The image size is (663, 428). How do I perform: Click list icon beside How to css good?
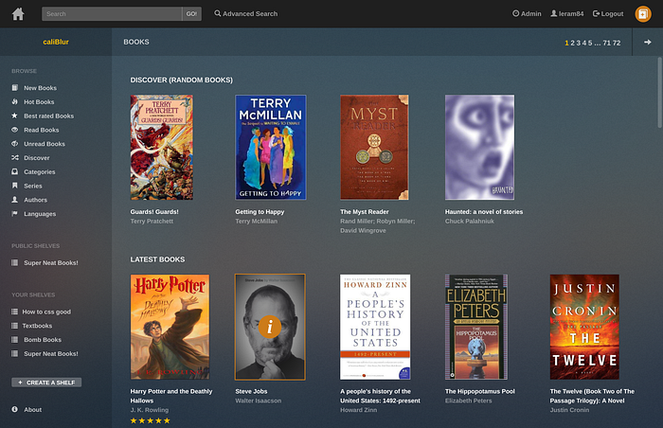click(14, 312)
